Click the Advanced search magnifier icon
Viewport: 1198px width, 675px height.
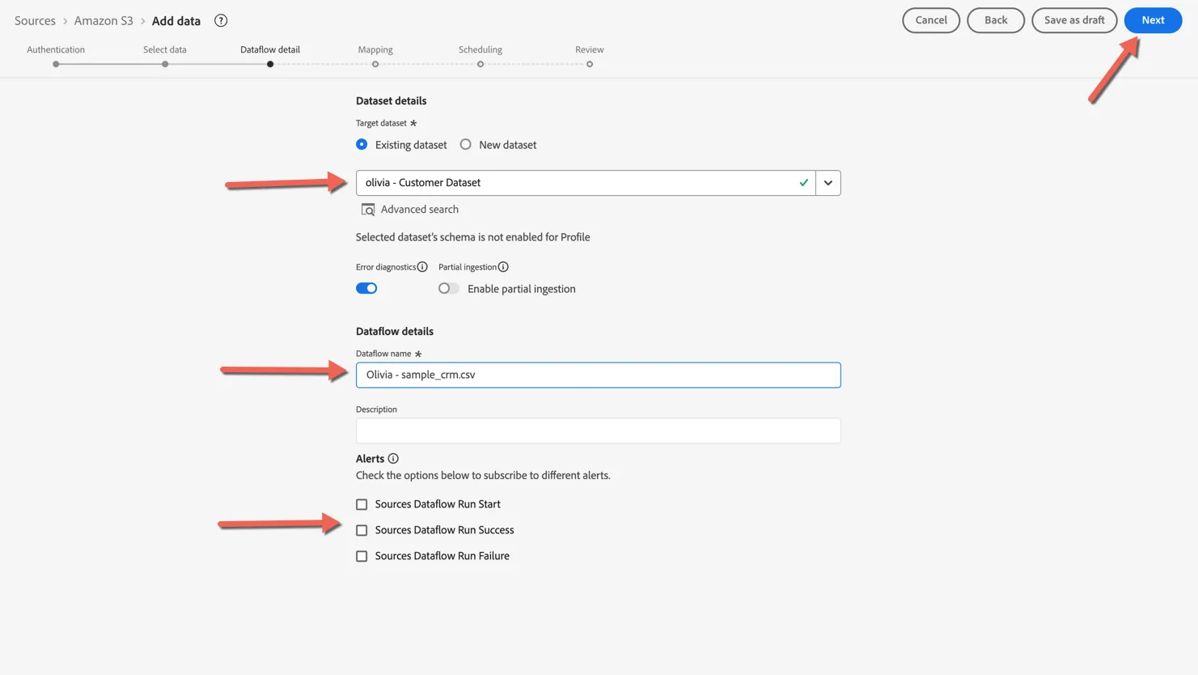[x=368, y=210]
